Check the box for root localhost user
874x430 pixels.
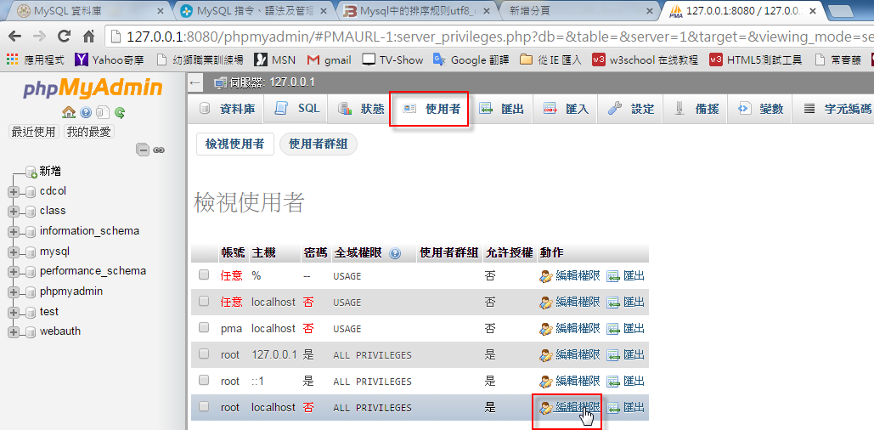pyautogui.click(x=204, y=406)
